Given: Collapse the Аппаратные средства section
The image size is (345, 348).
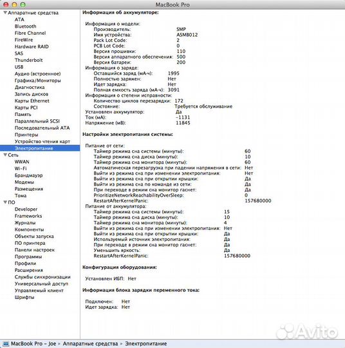Looking at the screenshot, I should coord(5,13).
